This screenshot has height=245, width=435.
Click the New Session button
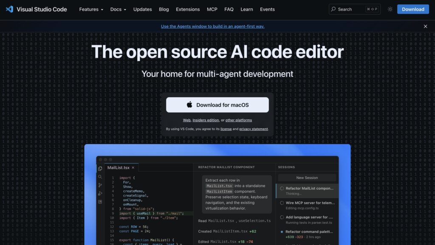click(307, 177)
